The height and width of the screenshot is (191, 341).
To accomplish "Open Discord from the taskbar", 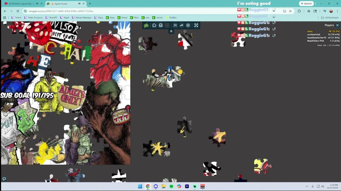I will click(x=156, y=186).
